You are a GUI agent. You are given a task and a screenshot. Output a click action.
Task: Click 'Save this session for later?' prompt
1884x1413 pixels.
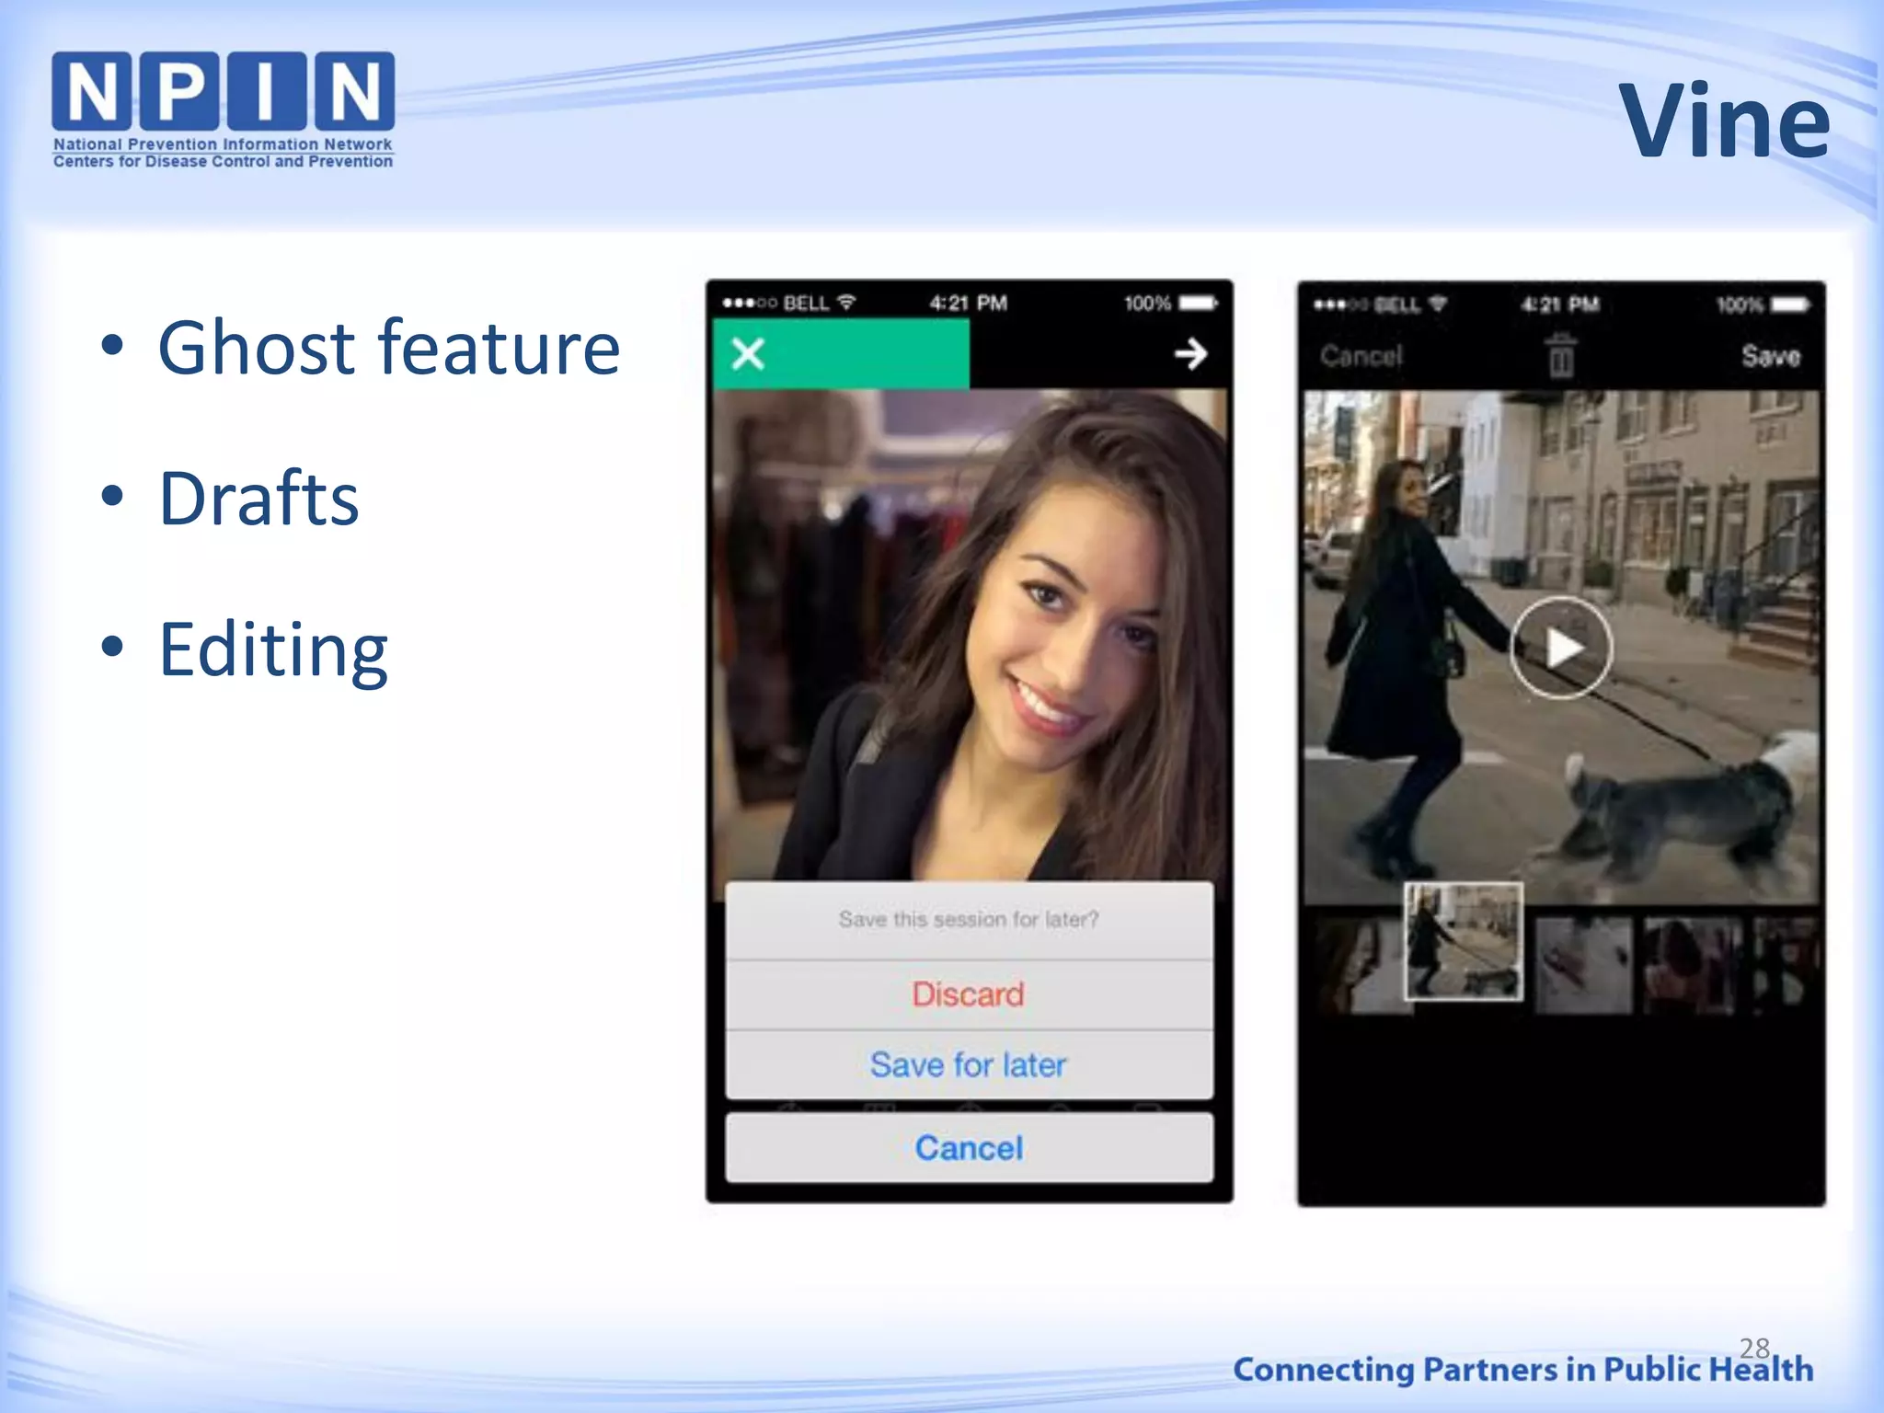(969, 919)
